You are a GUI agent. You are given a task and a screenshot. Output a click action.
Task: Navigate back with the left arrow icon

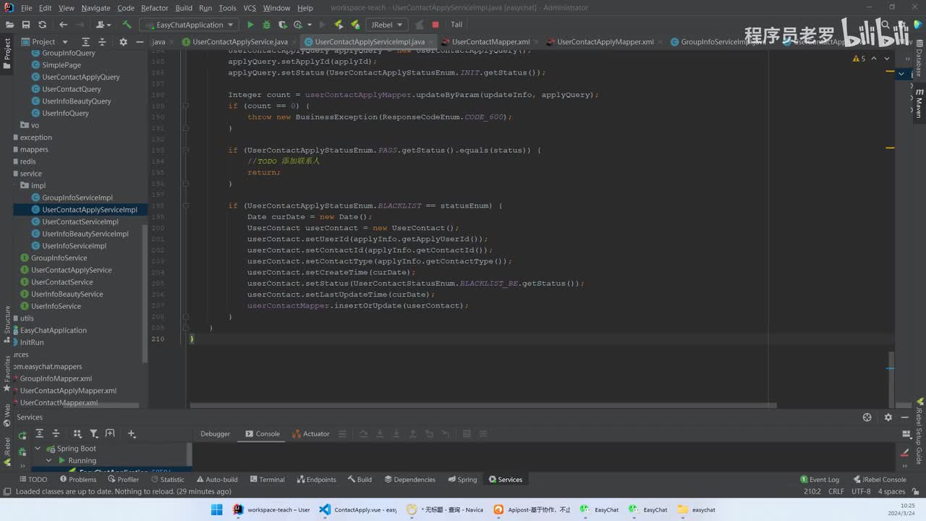pos(64,25)
